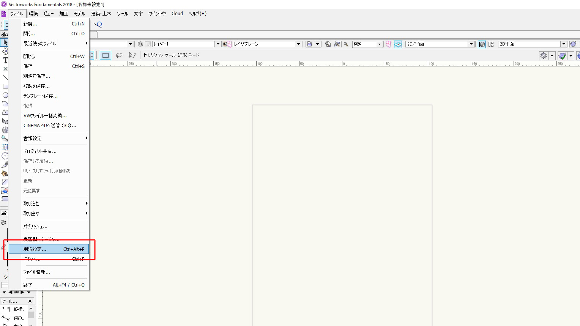Click the pink working plane view icon
The image size is (580, 326).
point(388,44)
